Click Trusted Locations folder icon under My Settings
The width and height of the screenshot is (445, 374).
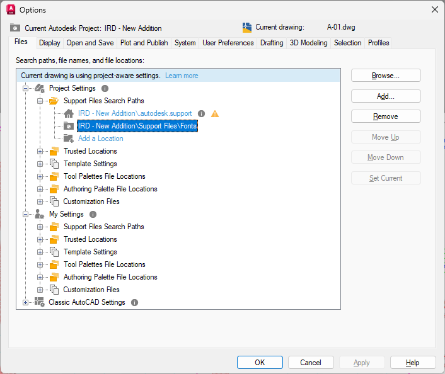point(54,239)
